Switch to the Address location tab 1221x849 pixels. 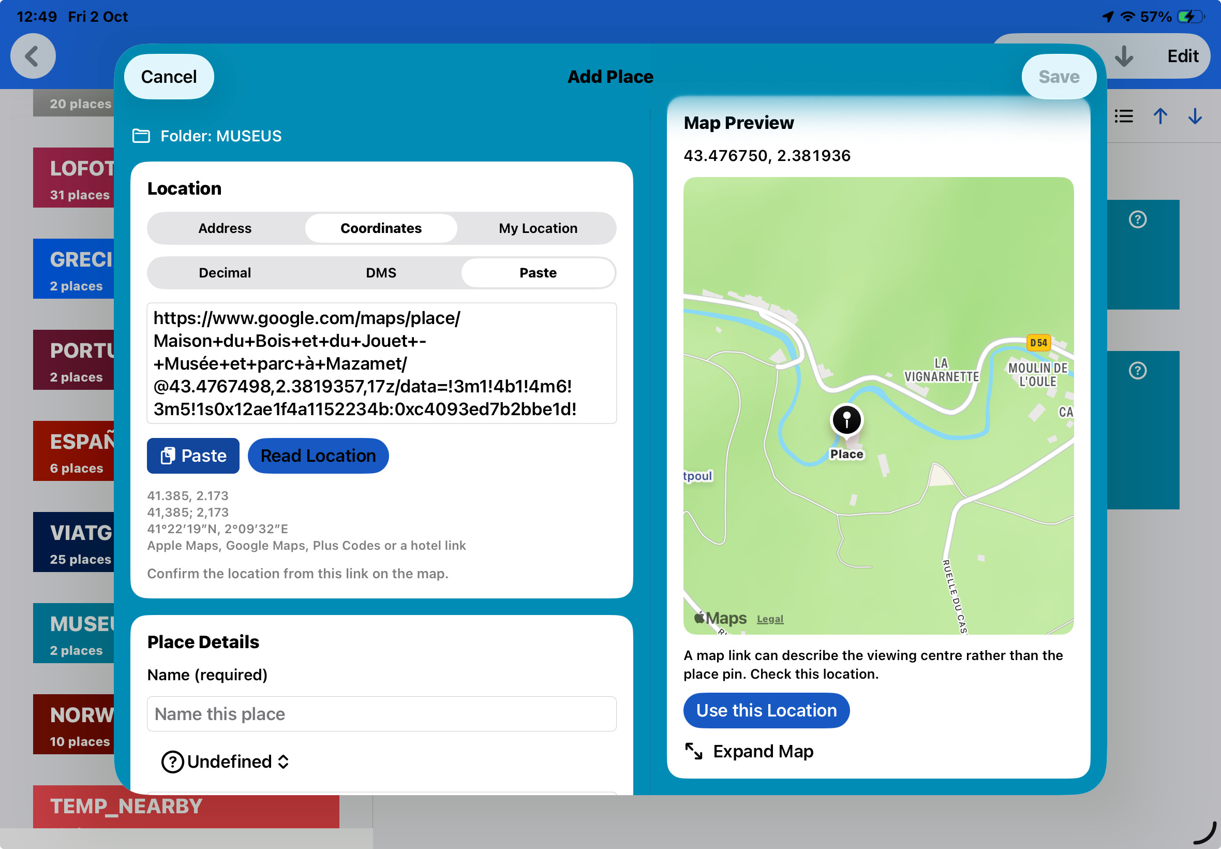pyautogui.click(x=225, y=228)
